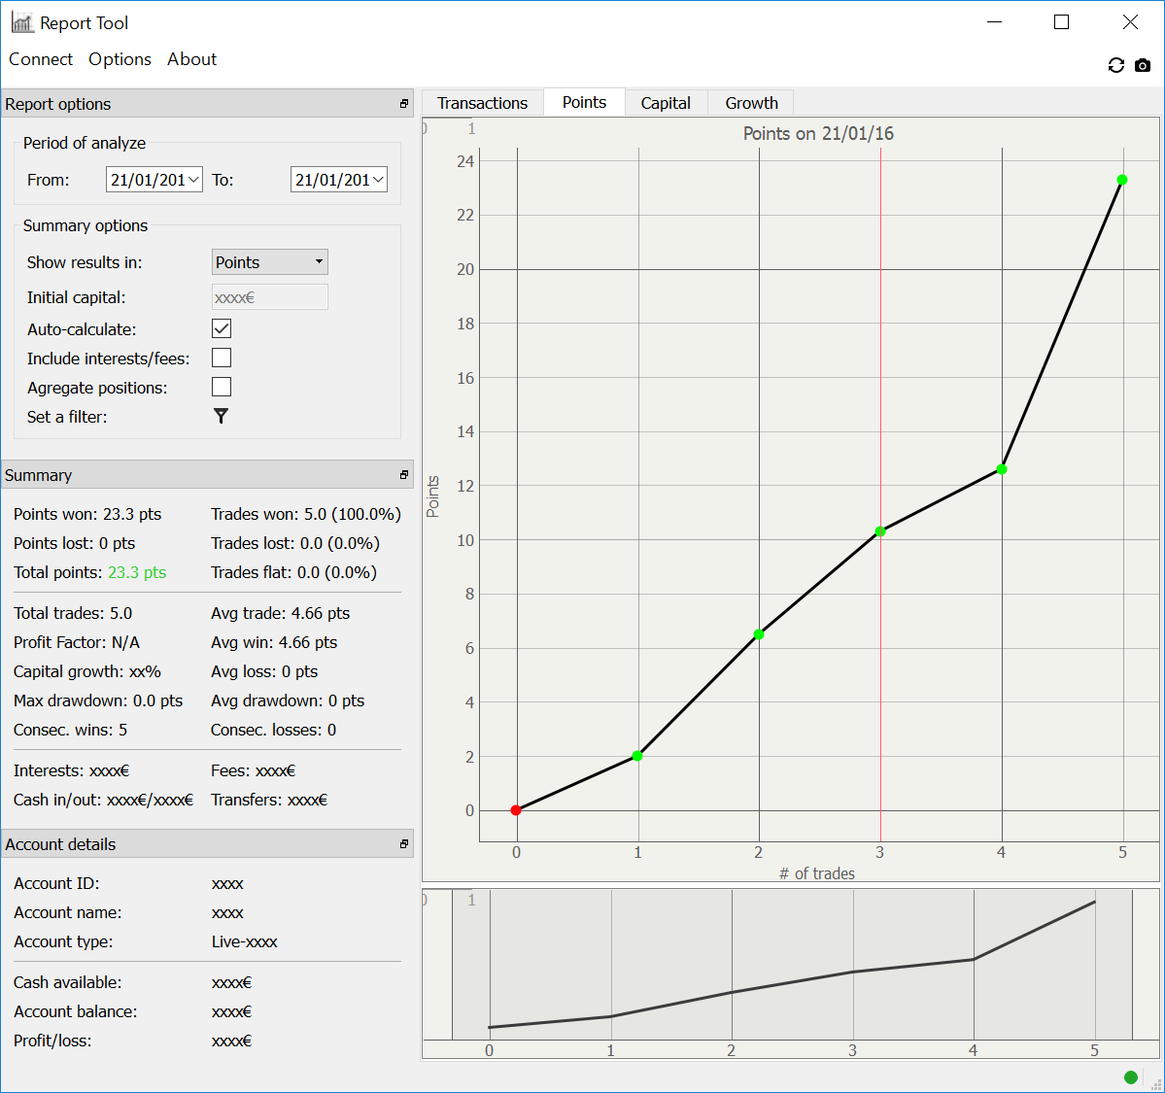Open the Show results in dropdown
This screenshot has width=1165, height=1093.
pyautogui.click(x=270, y=262)
